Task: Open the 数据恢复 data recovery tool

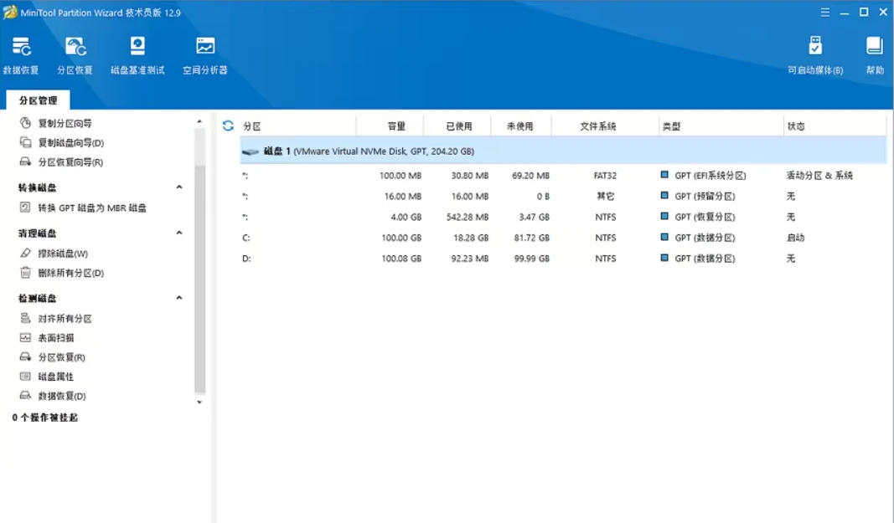Action: (x=21, y=55)
